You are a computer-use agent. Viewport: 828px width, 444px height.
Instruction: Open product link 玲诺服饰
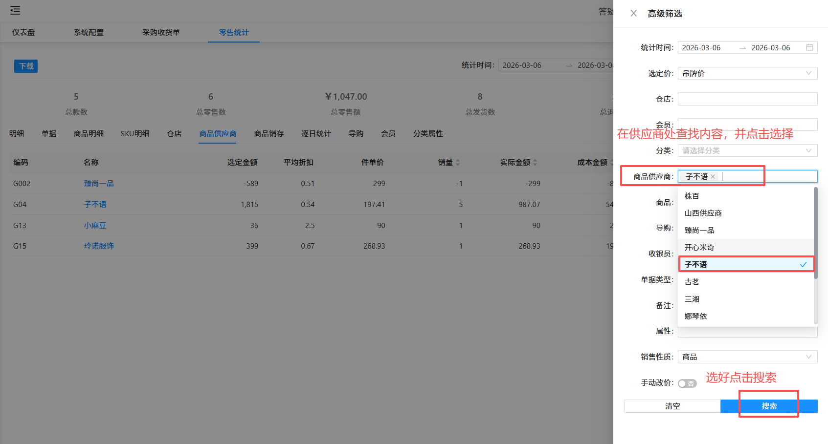pos(99,246)
